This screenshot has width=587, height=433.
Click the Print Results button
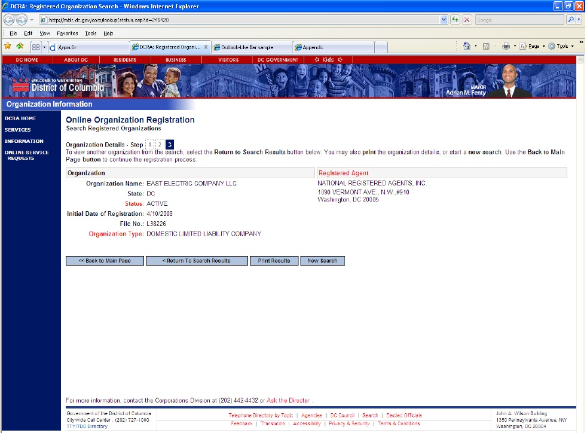point(274,261)
